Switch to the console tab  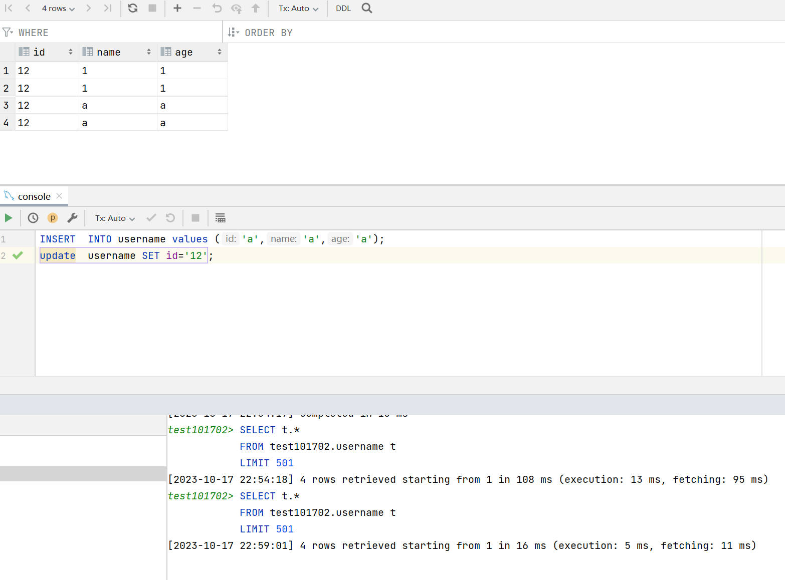34,196
